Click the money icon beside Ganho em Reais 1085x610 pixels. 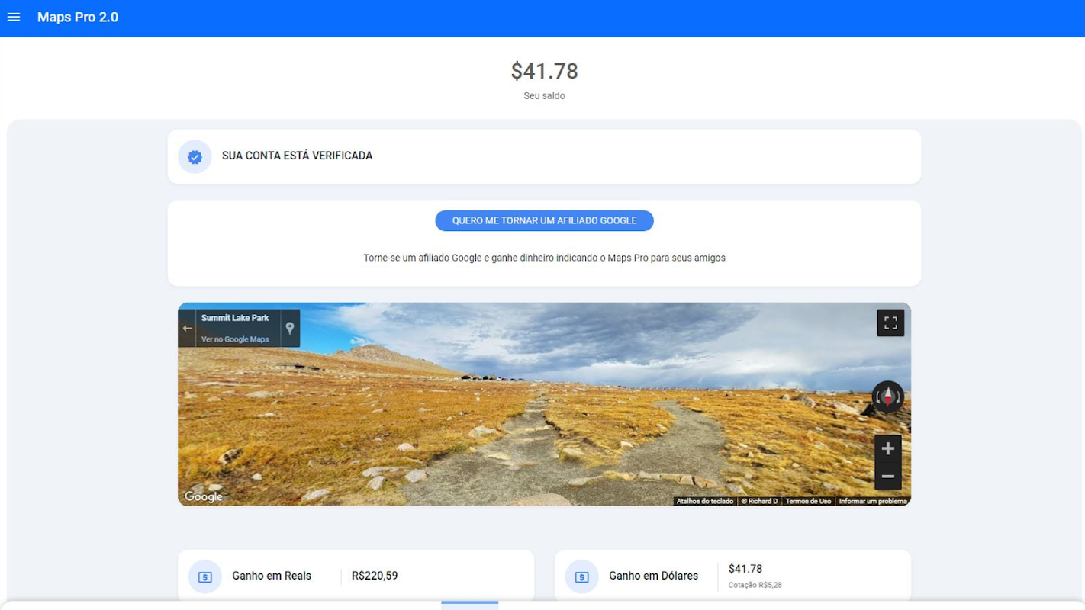pos(204,577)
